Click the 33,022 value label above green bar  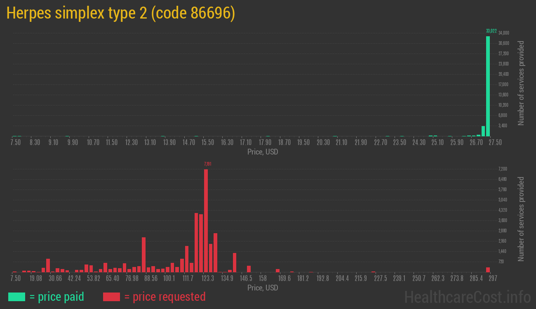[491, 31]
